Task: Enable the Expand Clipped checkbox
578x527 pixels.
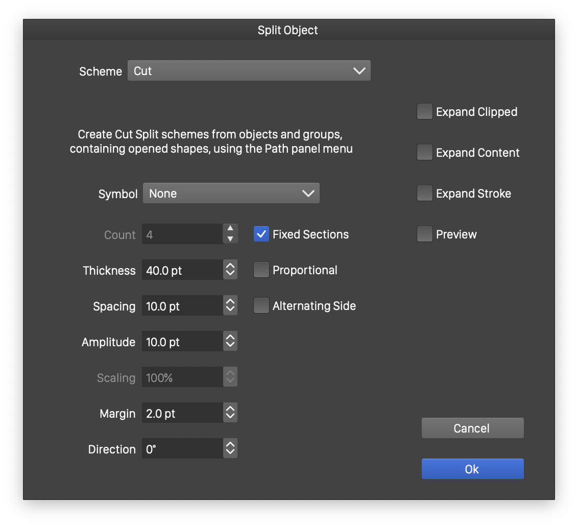Action: pyautogui.click(x=424, y=112)
